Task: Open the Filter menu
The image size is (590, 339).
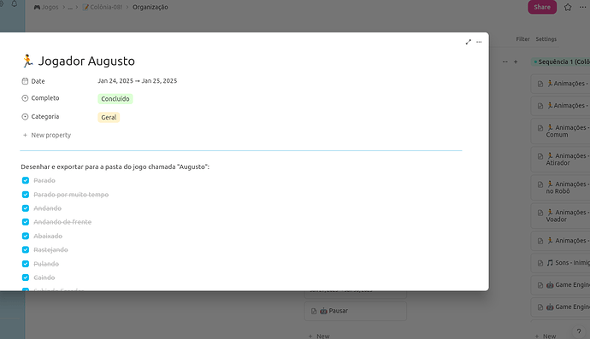Action: click(522, 39)
